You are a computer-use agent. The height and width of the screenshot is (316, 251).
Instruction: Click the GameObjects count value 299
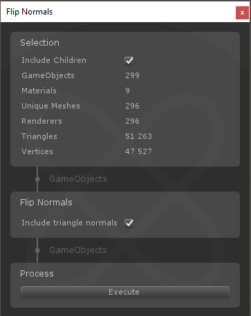tap(132, 75)
